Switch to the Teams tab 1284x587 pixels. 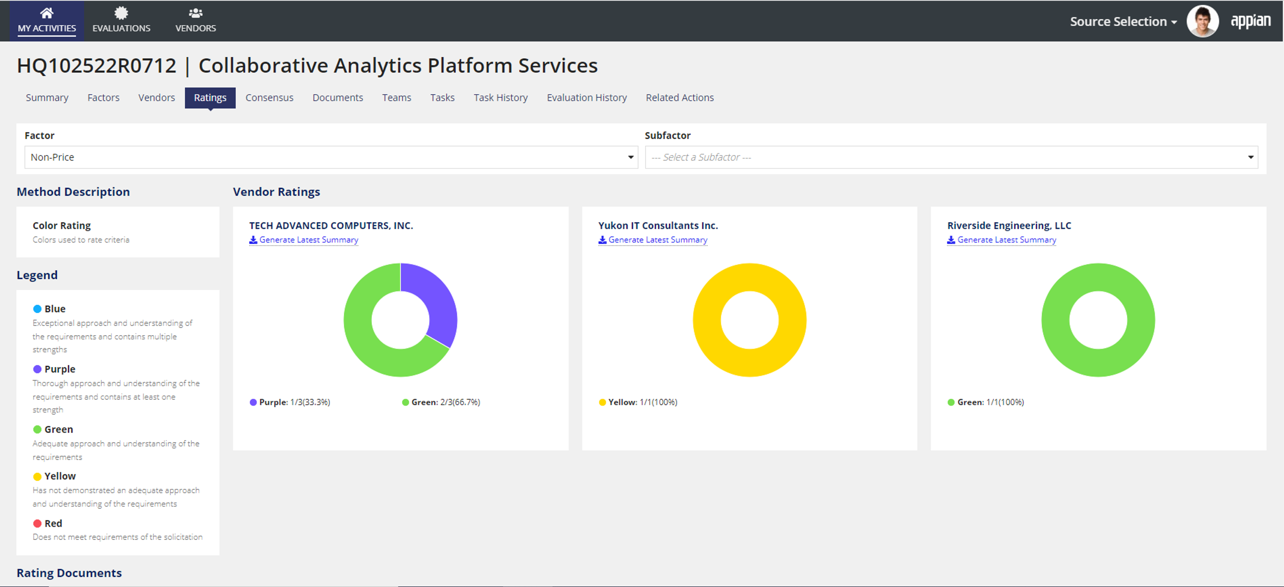point(396,98)
